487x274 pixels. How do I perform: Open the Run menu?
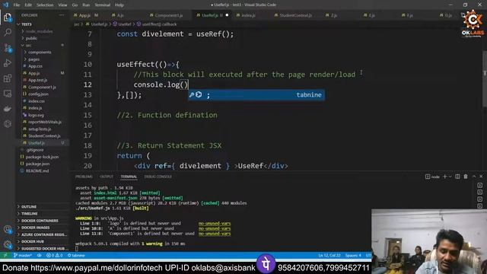click(86, 5)
